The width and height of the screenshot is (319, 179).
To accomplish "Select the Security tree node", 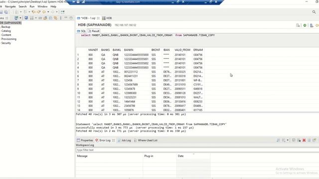I will 6,43.
